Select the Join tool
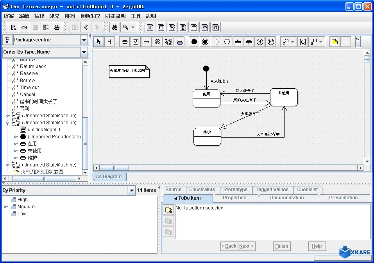Viewport: 374px width, 263px height. pyautogui.click(x=249, y=42)
